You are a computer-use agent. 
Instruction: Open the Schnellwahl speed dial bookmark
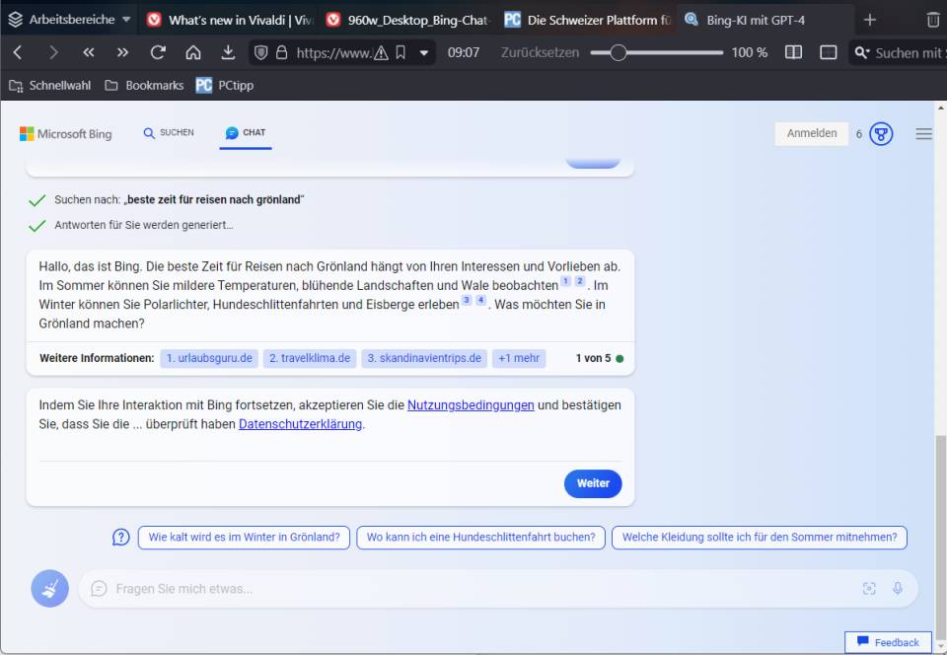pyautogui.click(x=50, y=86)
